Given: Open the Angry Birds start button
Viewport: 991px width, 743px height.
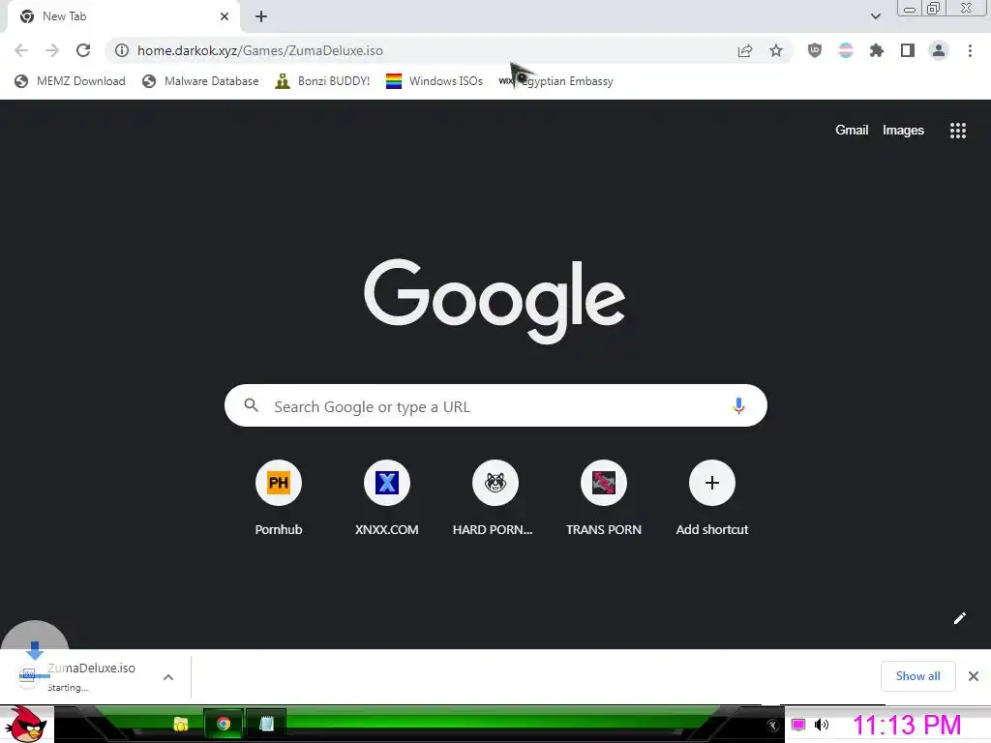Looking at the screenshot, I should (25, 724).
